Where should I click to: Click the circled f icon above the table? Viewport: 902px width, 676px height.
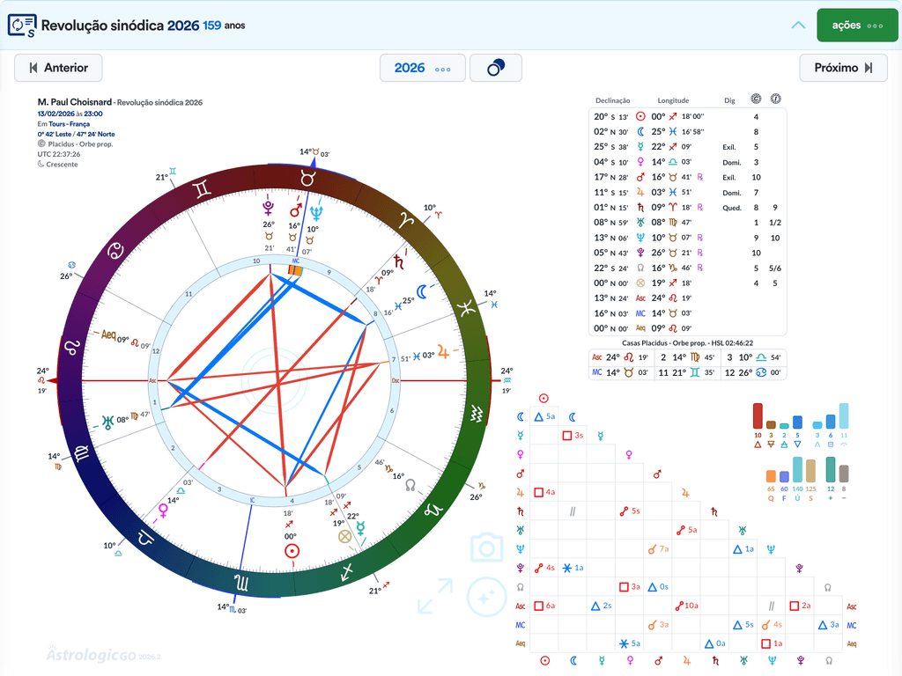pos(775,99)
